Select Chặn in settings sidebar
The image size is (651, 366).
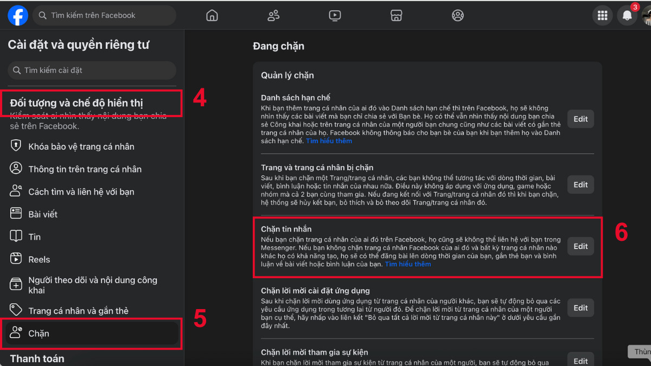pyautogui.click(x=92, y=333)
